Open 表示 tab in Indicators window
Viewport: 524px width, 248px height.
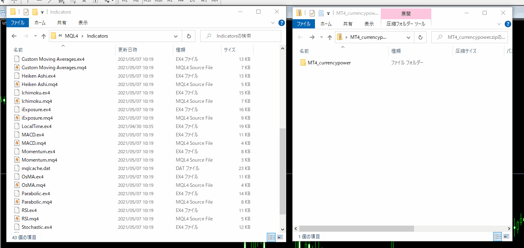[83, 23]
